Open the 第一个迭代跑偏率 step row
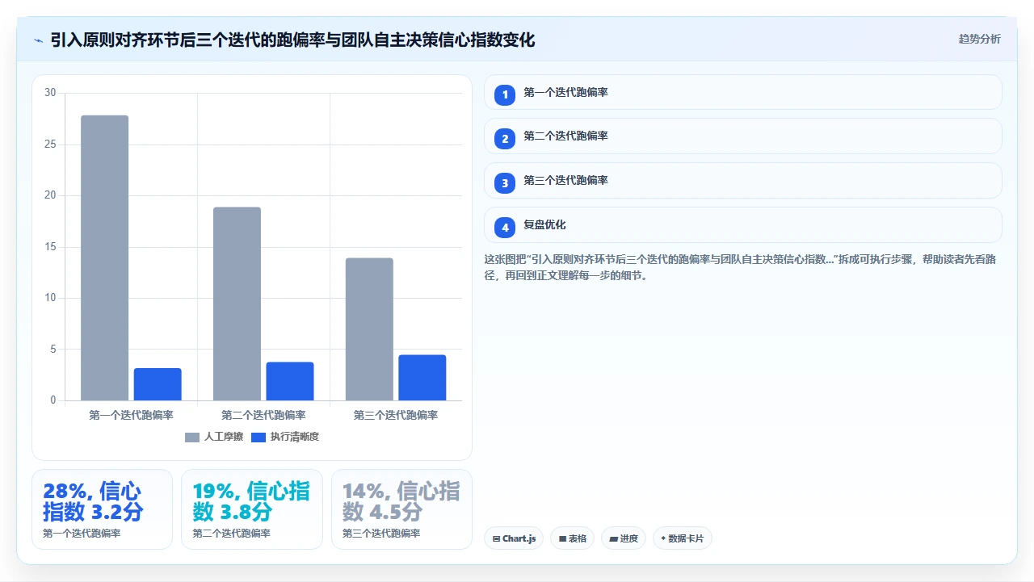Viewport: 1034px width, 582px height. click(742, 92)
